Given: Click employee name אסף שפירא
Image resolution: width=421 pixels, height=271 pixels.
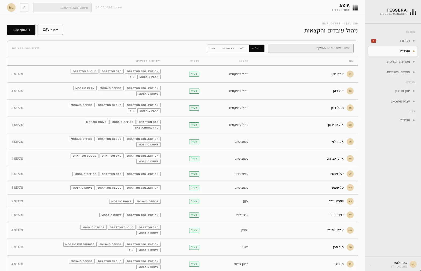Looking at the screenshot, I should pyautogui.click(x=335, y=230).
